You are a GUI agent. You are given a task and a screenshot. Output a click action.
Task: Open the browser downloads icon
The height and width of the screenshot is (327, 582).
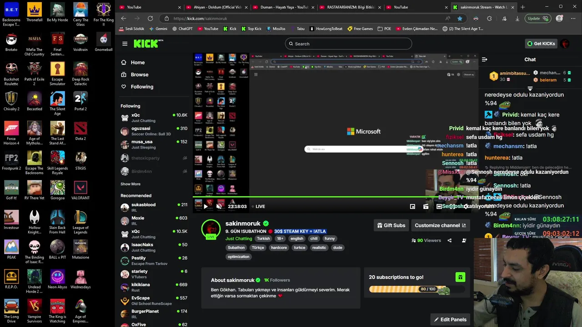pos(517,19)
